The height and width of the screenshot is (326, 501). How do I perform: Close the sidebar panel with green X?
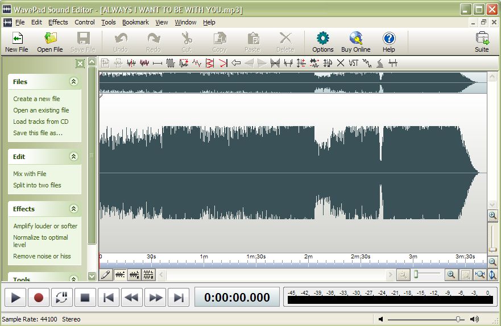[80, 64]
